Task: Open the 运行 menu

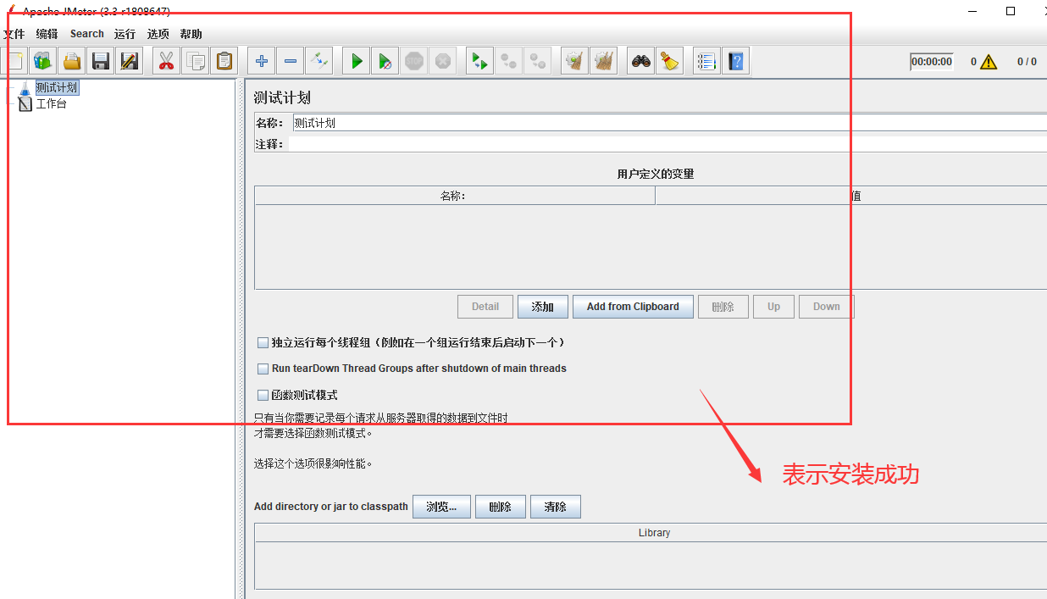Action: click(125, 34)
